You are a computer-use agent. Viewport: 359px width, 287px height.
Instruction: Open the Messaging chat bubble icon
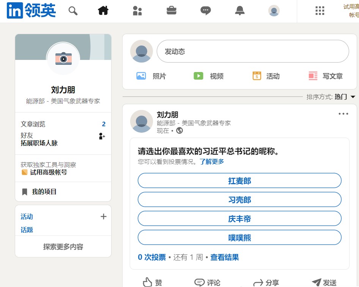(x=206, y=11)
